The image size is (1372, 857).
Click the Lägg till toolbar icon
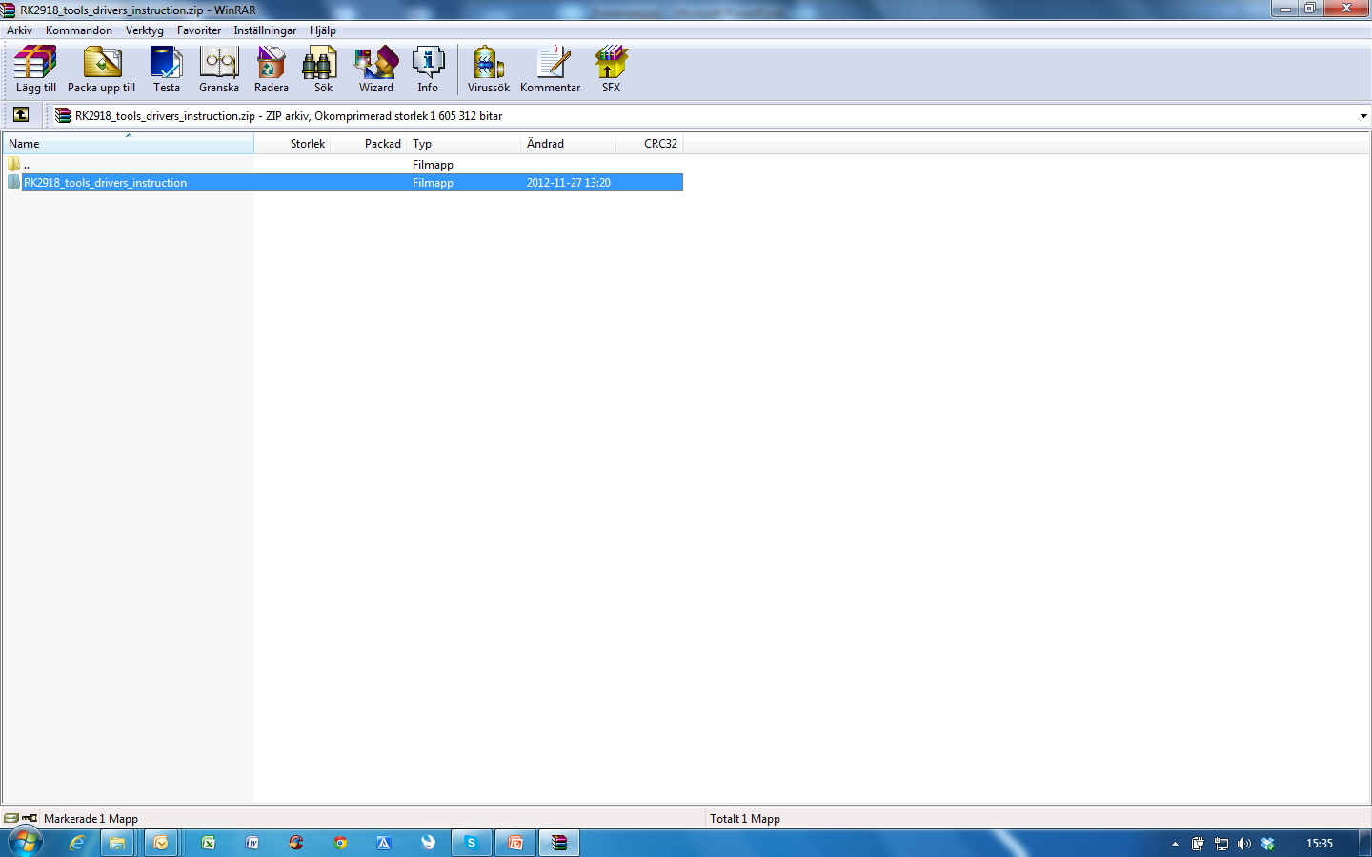point(35,70)
